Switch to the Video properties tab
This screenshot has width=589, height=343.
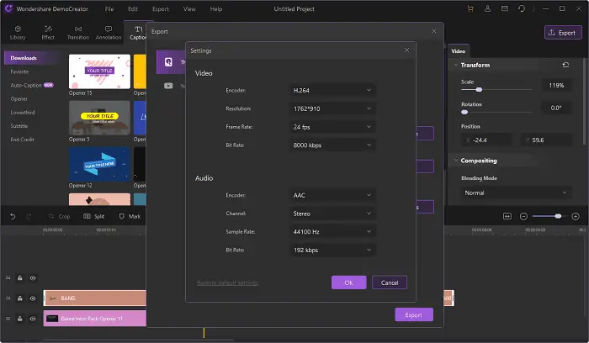(459, 51)
